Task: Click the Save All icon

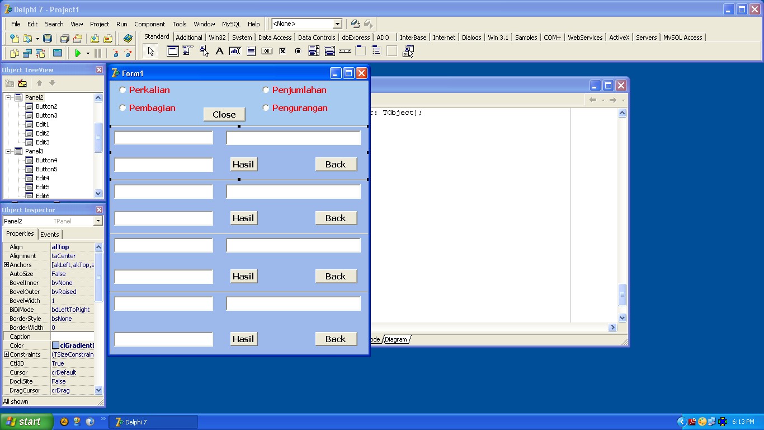Action: [64, 39]
